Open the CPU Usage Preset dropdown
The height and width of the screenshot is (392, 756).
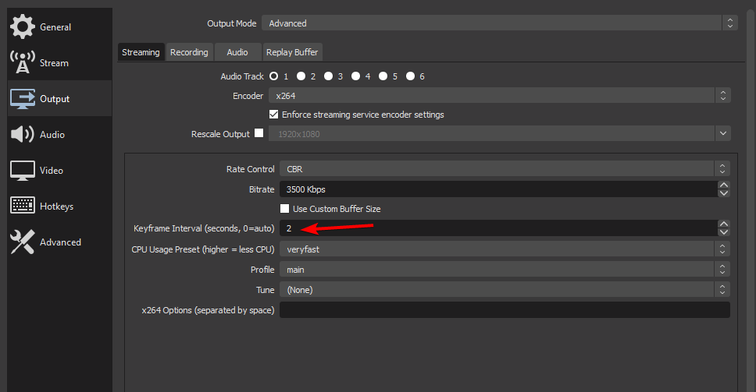[505, 249]
